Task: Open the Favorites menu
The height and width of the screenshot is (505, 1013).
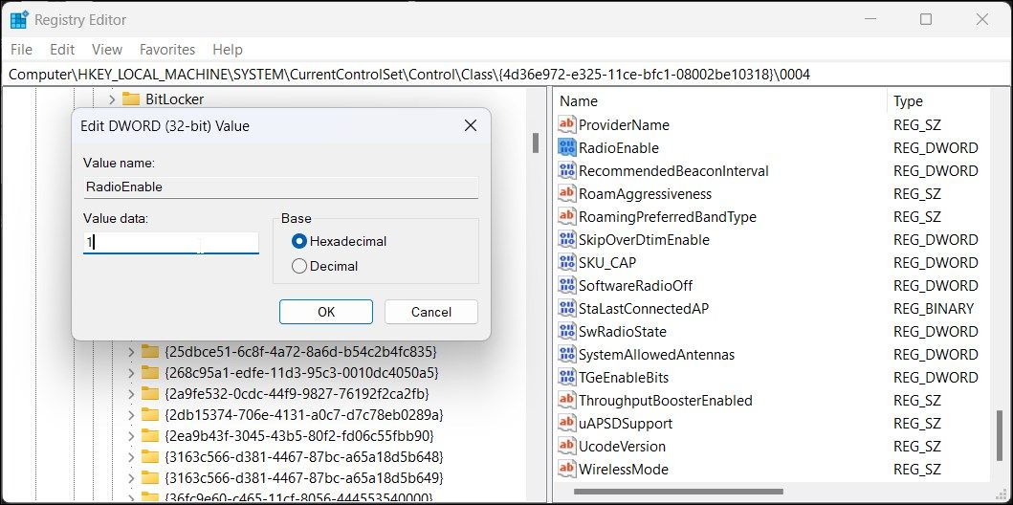Action: 167,50
